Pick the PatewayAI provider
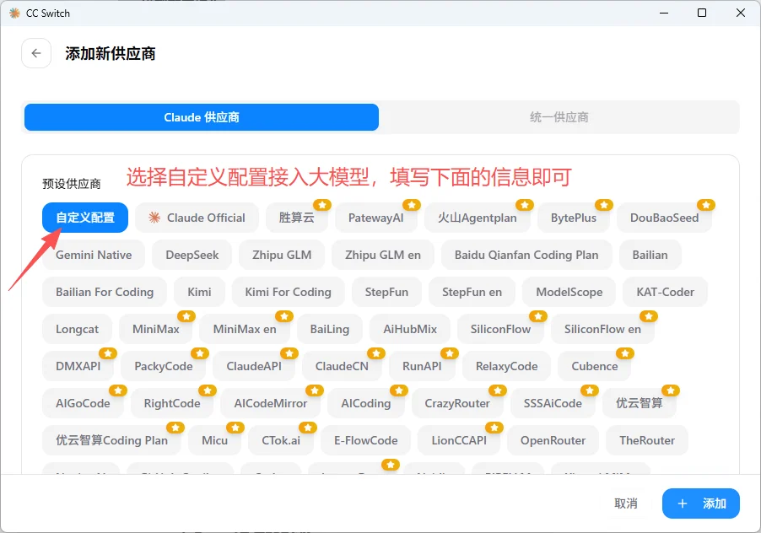The image size is (761, 533). (x=376, y=218)
